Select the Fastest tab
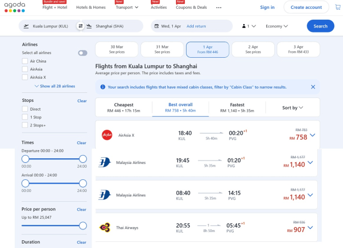 pyautogui.click(x=237, y=107)
